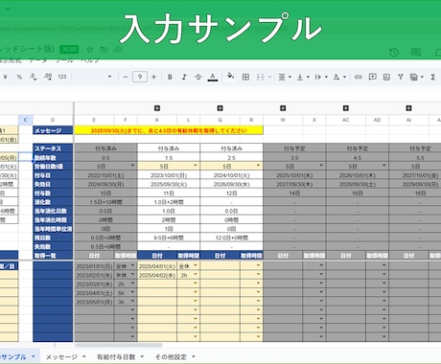
Task: Open 全休 dropdown beside 2023/01/01
Action: click(132, 265)
